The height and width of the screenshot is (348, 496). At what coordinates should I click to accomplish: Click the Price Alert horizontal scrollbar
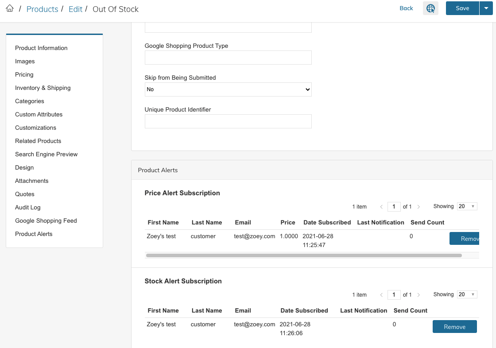tap(304, 255)
